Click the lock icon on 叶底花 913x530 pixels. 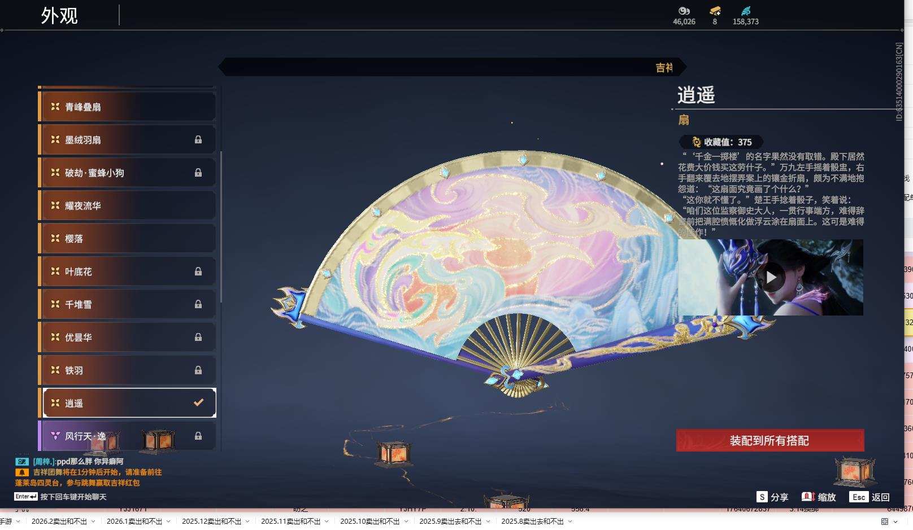pyautogui.click(x=199, y=271)
